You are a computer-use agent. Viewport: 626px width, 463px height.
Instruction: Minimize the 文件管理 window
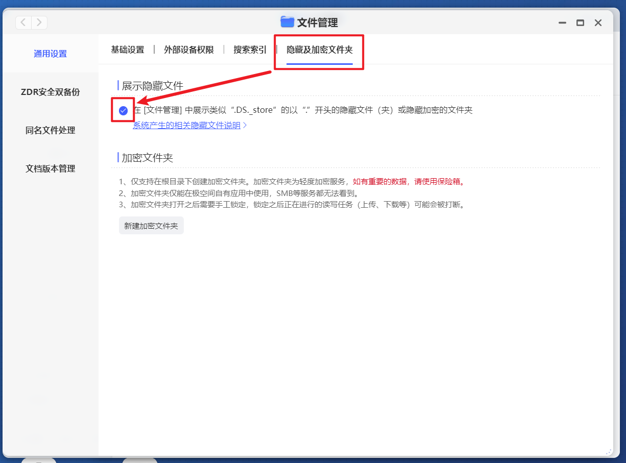point(562,22)
